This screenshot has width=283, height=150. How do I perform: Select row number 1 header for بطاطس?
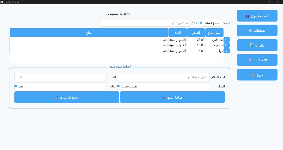coord(226,40)
